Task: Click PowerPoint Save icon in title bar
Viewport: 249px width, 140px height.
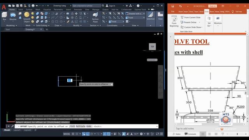Action: (173, 6)
